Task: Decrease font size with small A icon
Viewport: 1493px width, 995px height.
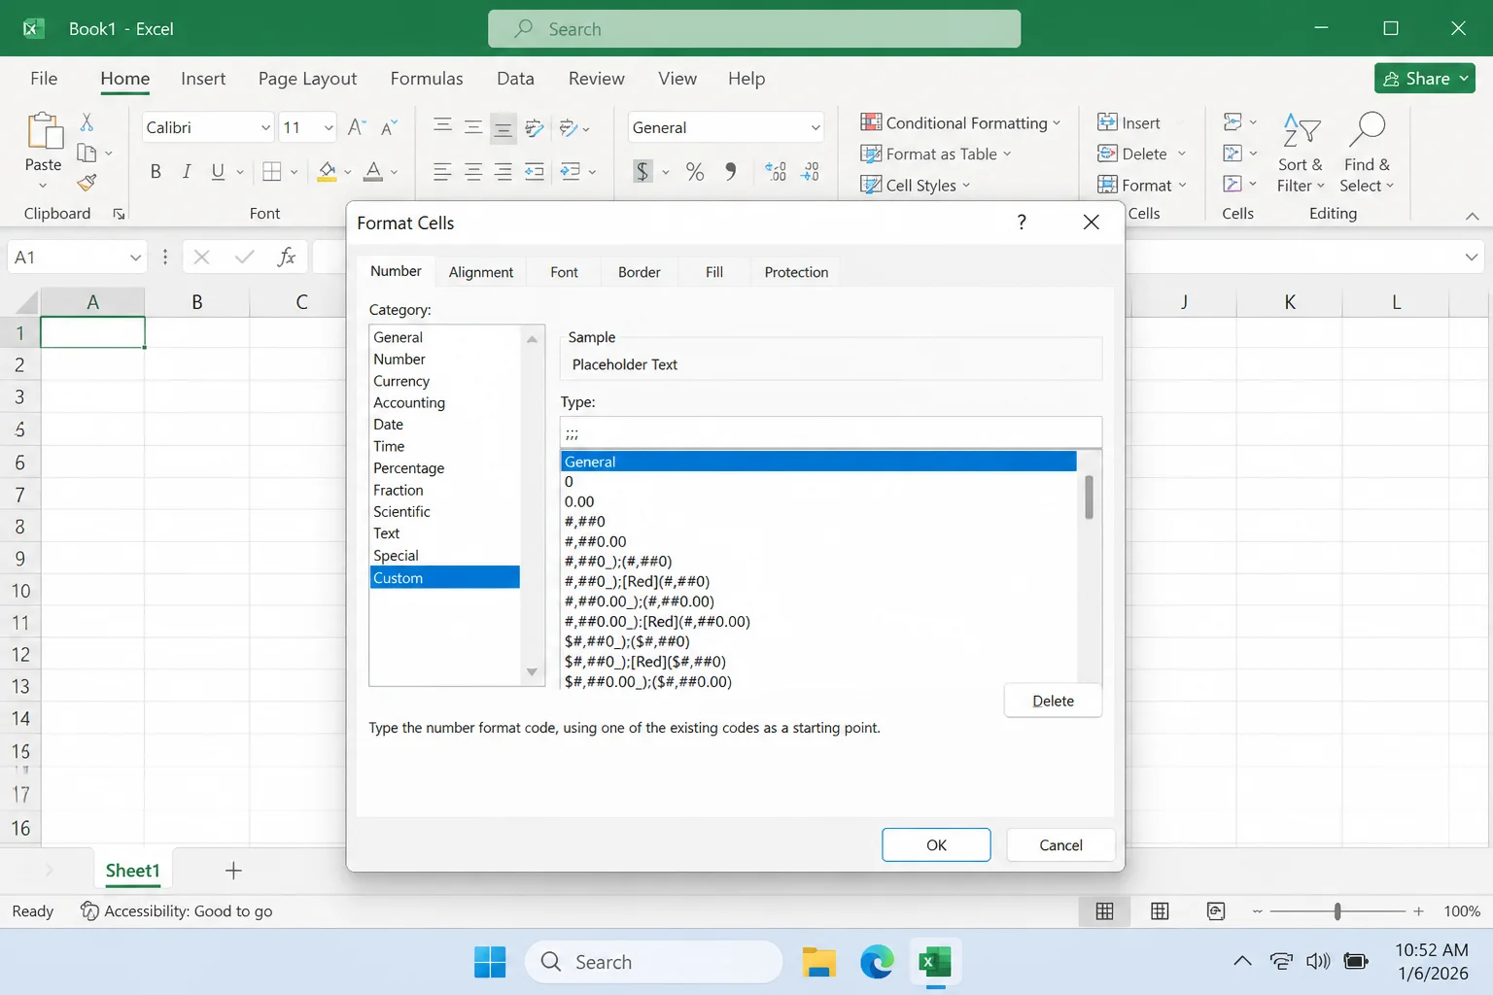Action: point(389,127)
